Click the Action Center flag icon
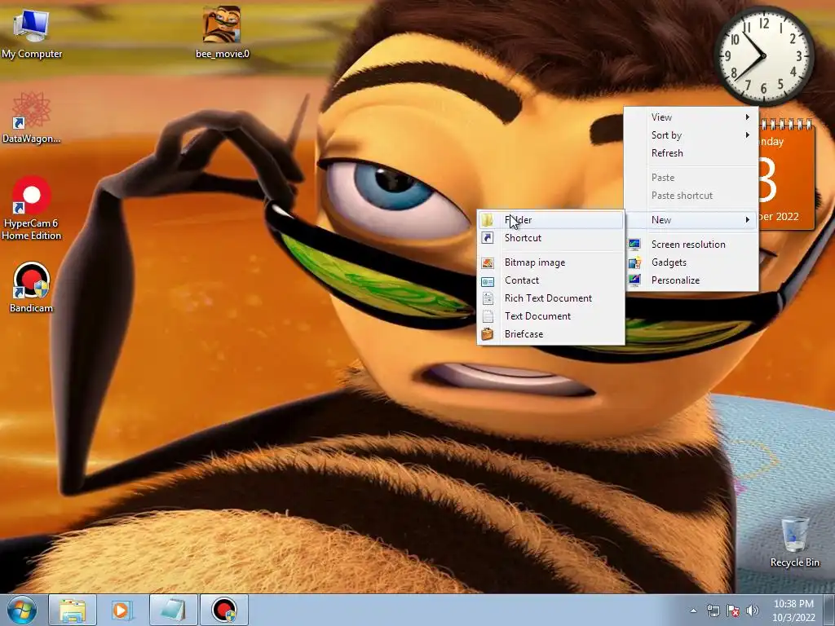This screenshot has height=626, width=835. tap(733, 611)
